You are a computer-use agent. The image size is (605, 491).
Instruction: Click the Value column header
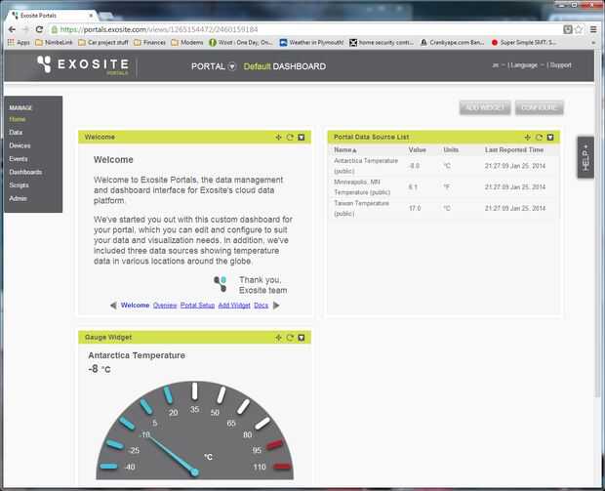click(x=417, y=149)
